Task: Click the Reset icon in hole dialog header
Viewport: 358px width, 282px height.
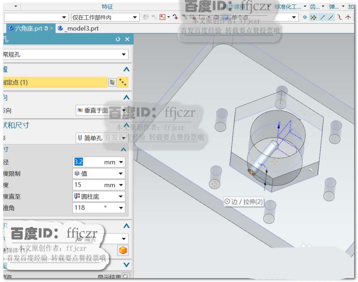Action: click(118, 39)
